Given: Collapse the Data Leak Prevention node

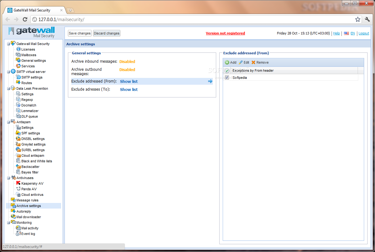Looking at the screenshot, I should pyautogui.click(x=9, y=88).
